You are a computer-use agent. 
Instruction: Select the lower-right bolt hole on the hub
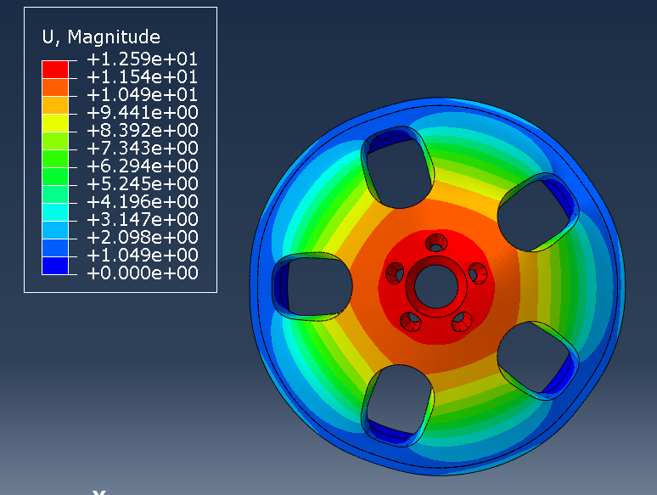tap(462, 322)
